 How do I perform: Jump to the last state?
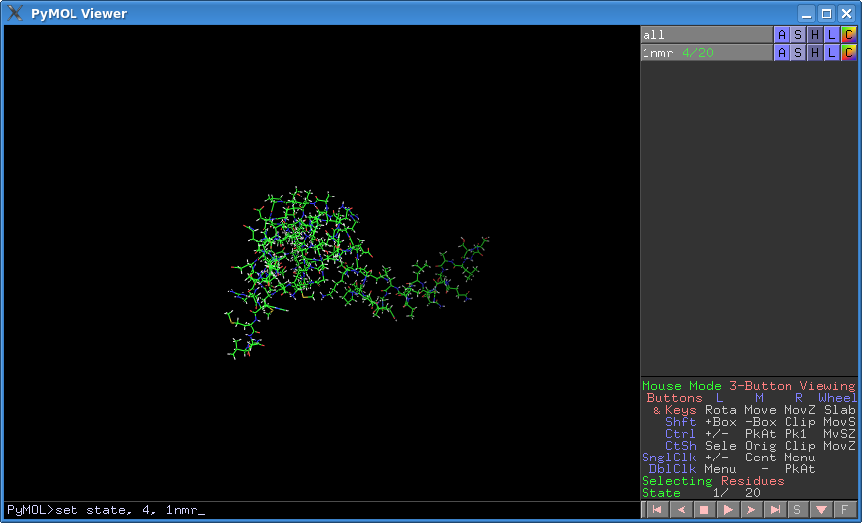click(x=775, y=510)
